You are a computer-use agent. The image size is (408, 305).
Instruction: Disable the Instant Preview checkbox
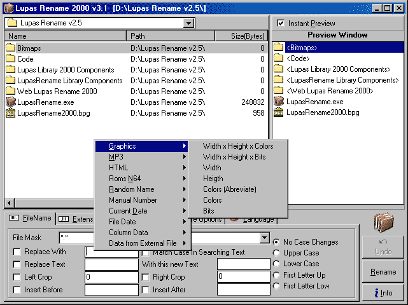click(x=281, y=24)
